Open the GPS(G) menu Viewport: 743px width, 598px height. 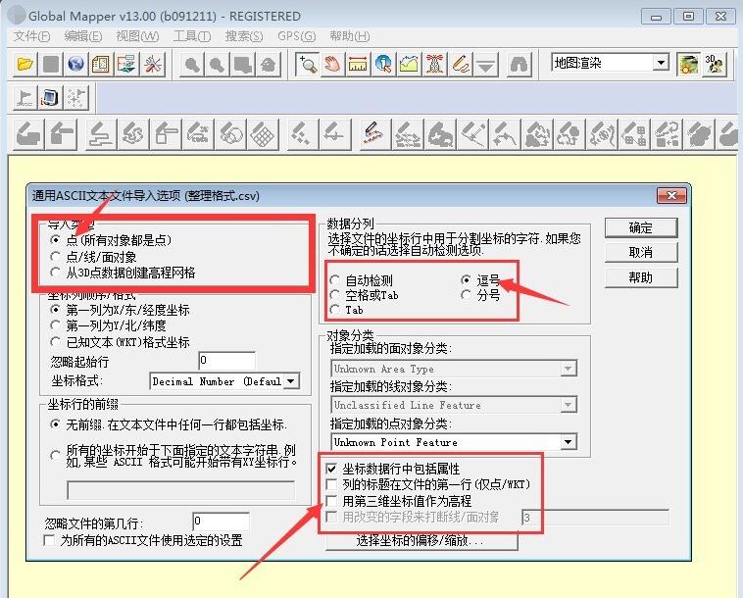point(297,36)
